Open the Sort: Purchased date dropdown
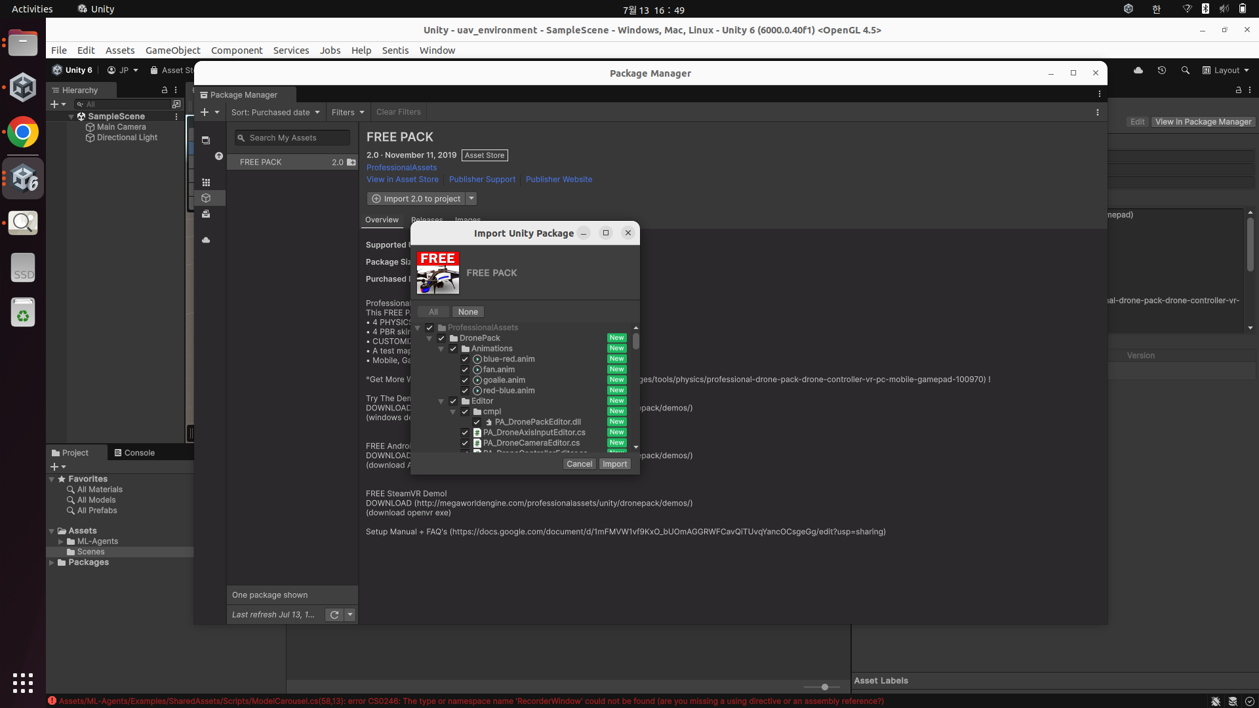This screenshot has height=708, width=1259. (x=275, y=112)
